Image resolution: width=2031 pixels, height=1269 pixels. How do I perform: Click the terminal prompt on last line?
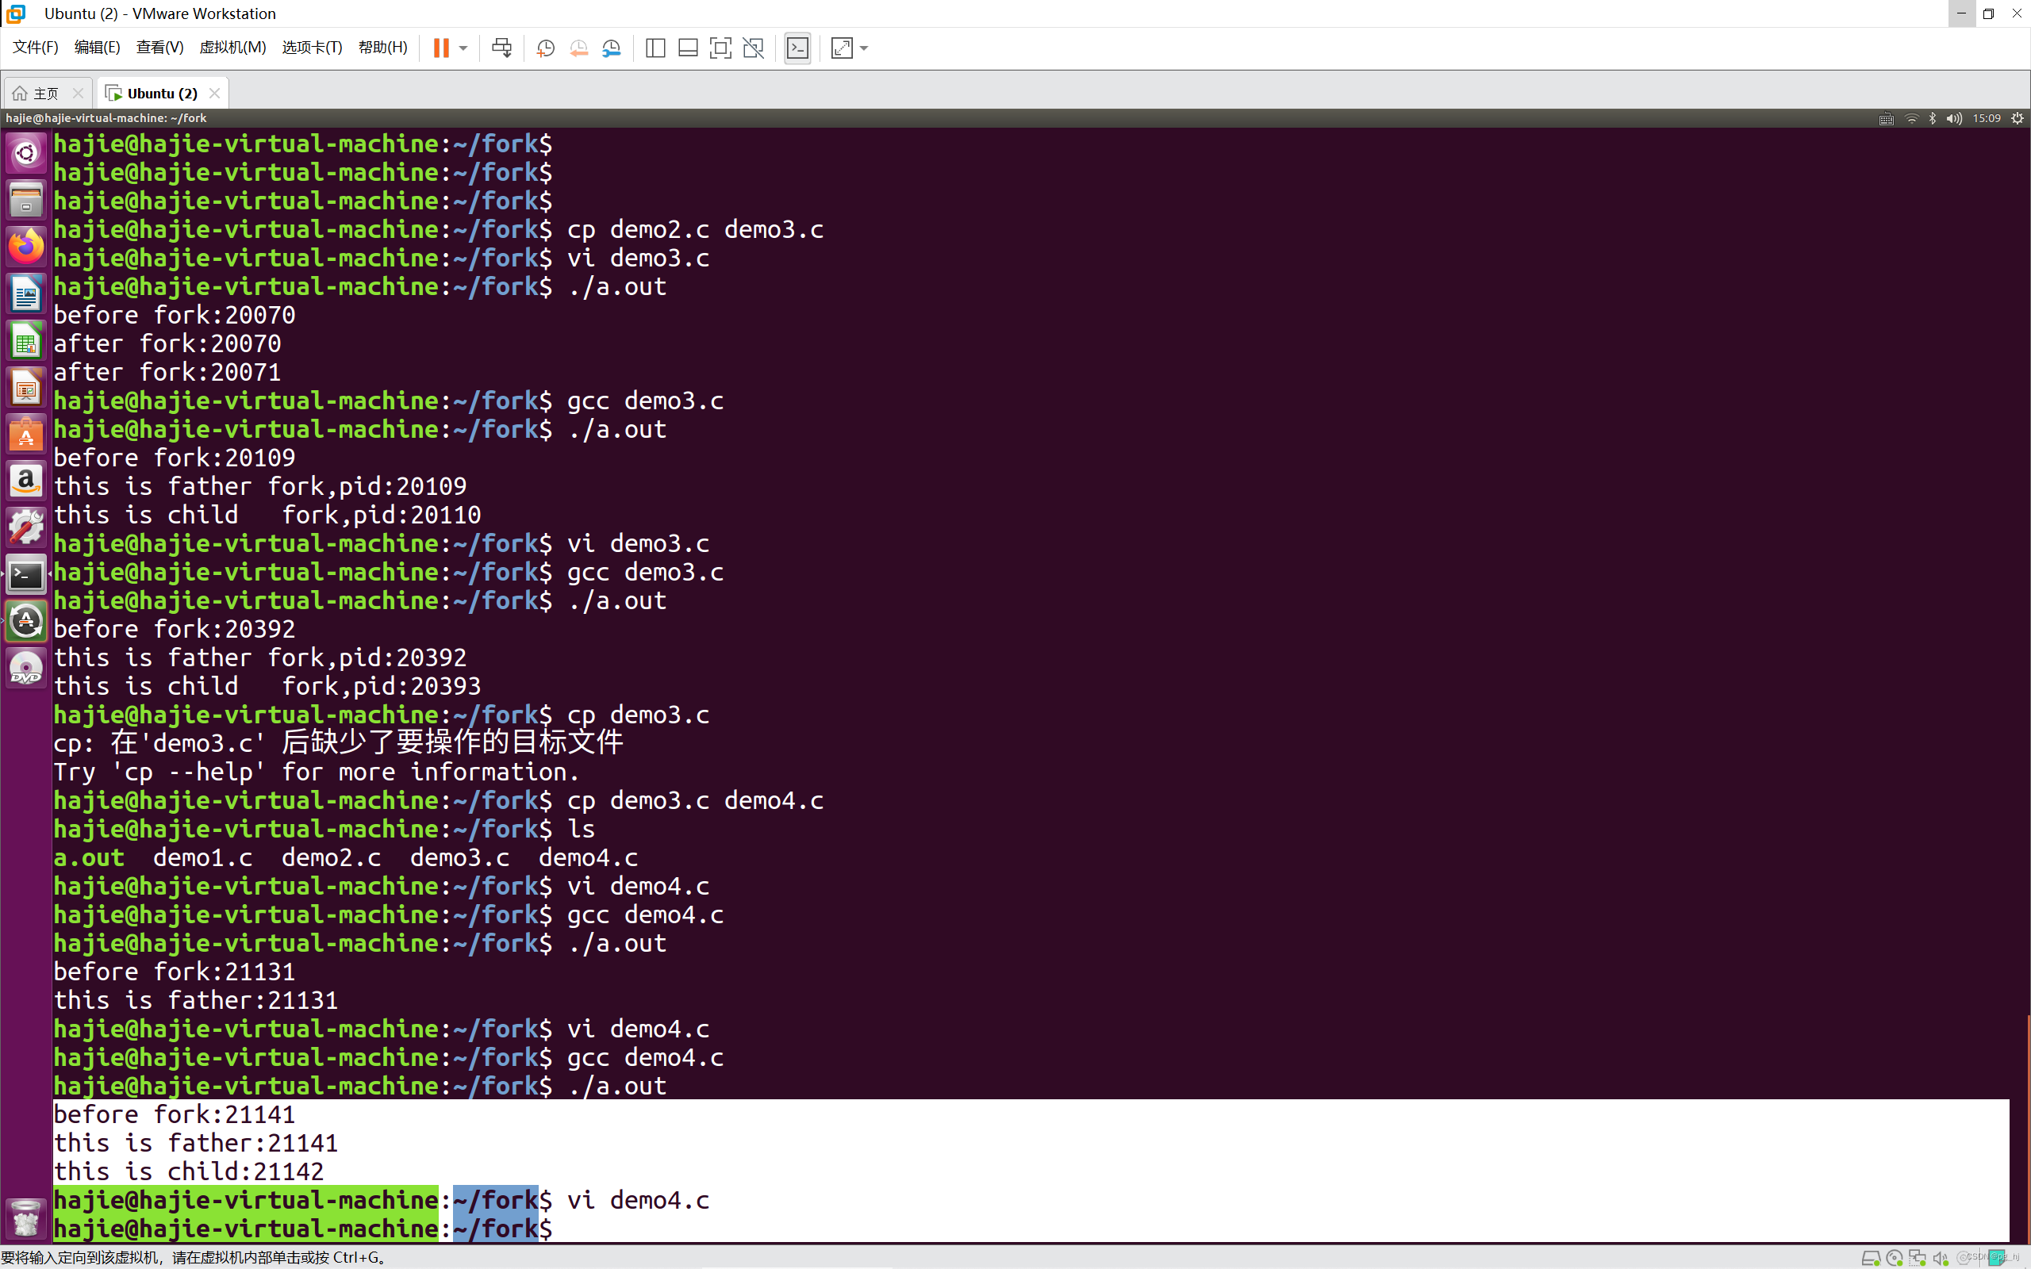coord(587,1229)
